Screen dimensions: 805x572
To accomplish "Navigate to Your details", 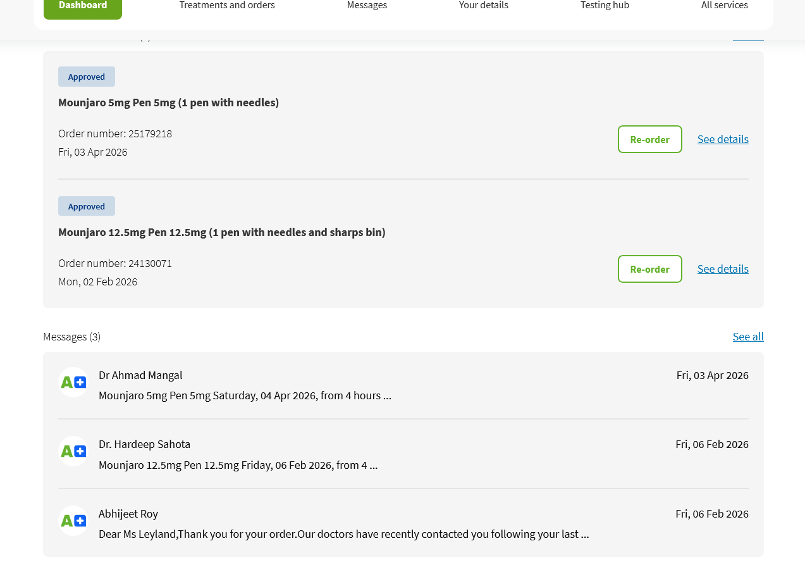I will (x=484, y=6).
